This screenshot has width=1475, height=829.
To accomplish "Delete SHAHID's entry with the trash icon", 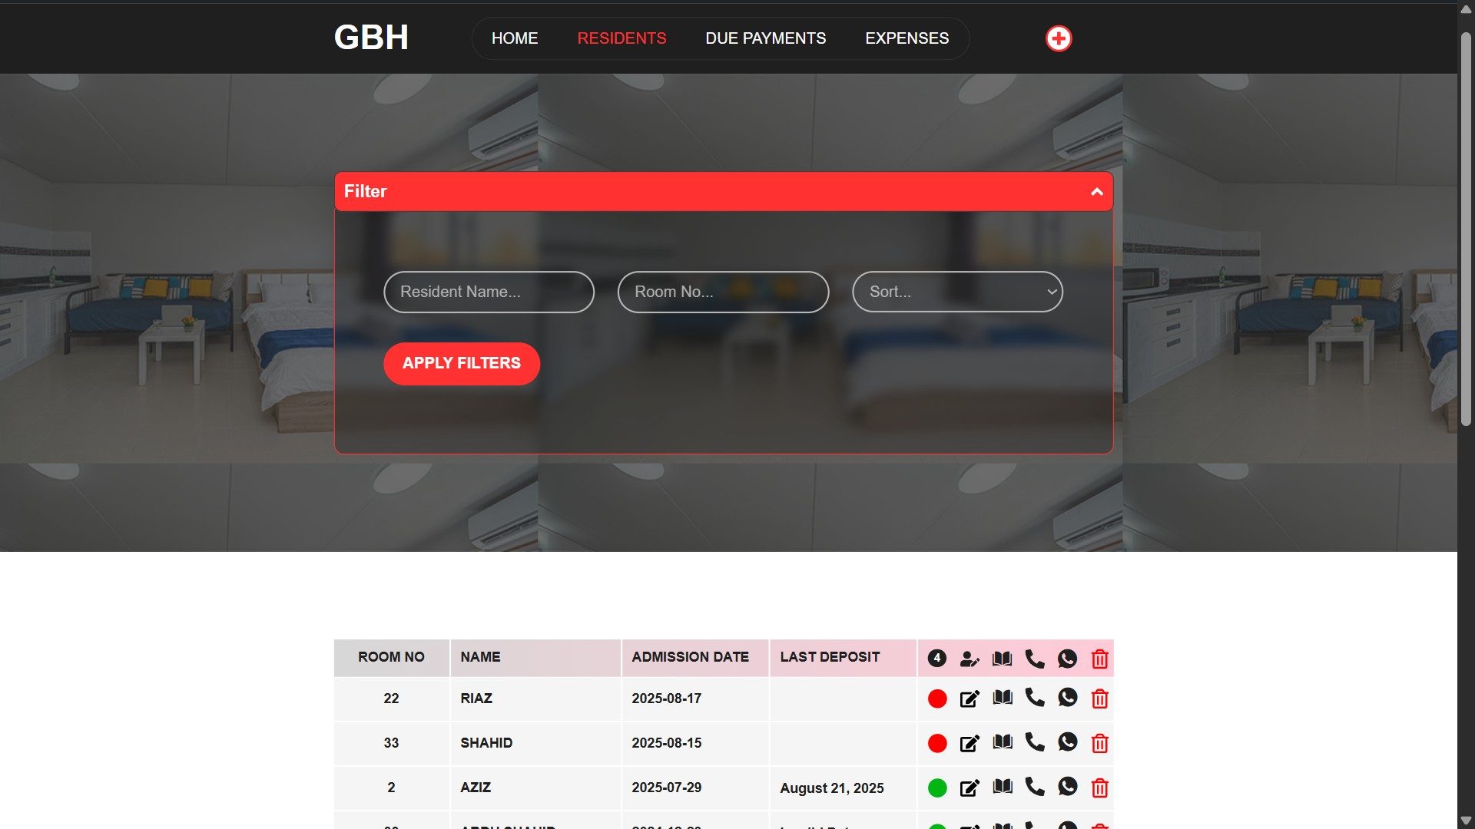I will [1100, 743].
